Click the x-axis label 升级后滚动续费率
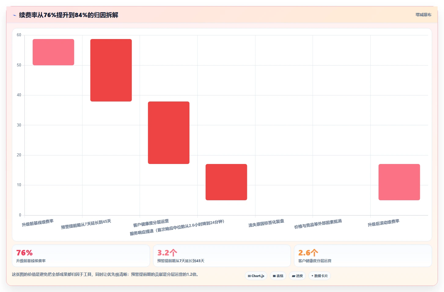The image size is (444, 292). point(383,223)
